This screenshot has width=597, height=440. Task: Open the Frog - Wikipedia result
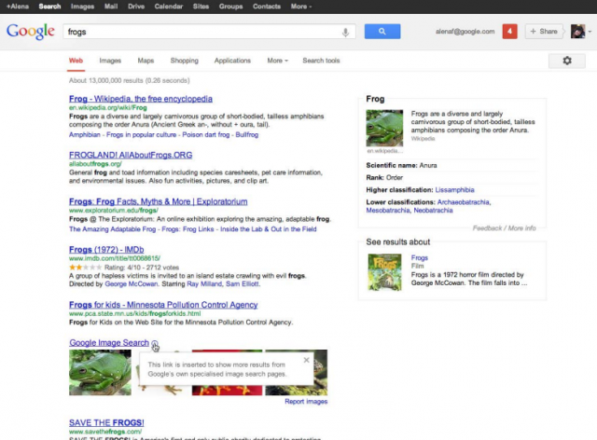click(141, 99)
